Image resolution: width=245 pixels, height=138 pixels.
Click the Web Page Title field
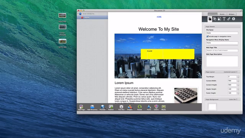click(x=222, y=50)
